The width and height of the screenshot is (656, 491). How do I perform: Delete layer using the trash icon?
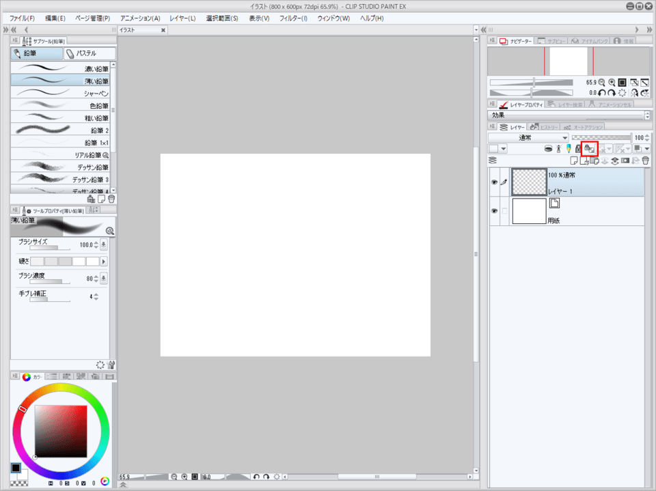tap(645, 160)
